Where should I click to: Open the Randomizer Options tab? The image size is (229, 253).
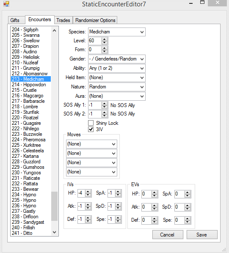[x=95, y=20]
